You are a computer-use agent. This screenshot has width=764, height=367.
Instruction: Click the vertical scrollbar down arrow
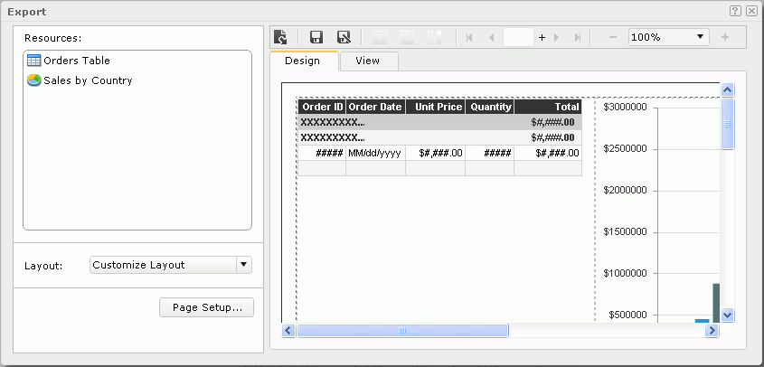728,315
